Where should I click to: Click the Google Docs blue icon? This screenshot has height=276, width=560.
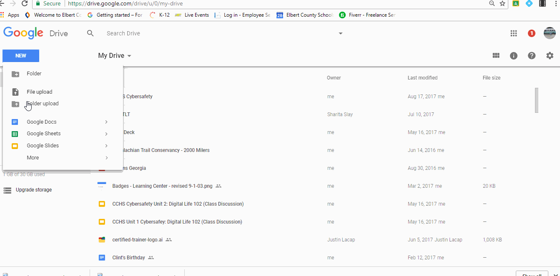point(15,122)
